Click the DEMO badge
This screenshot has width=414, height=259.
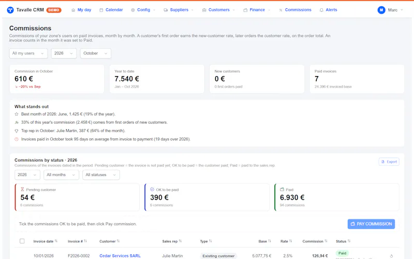click(54, 10)
